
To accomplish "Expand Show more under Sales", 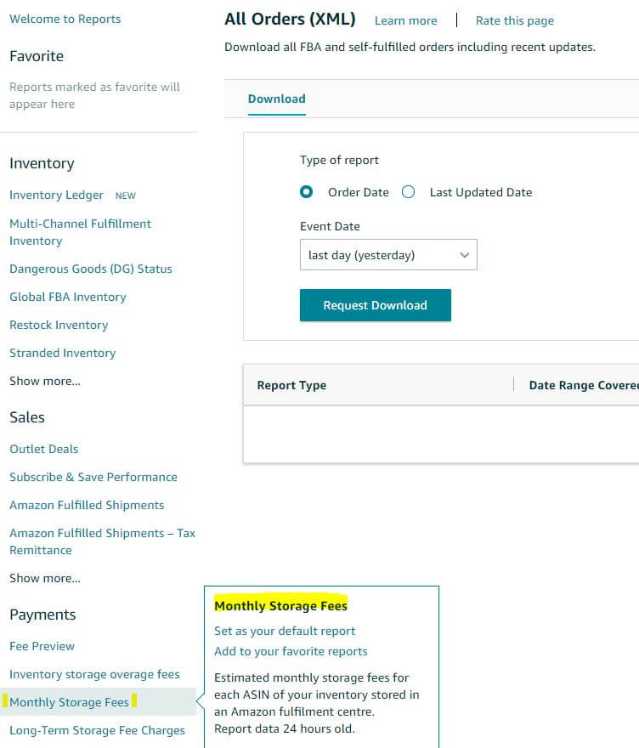I will coord(45,578).
